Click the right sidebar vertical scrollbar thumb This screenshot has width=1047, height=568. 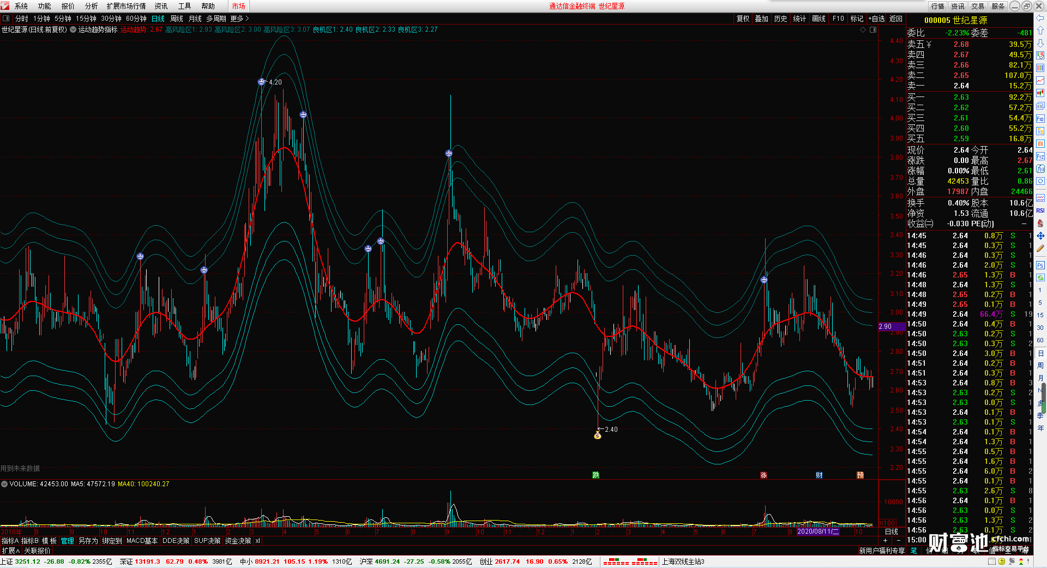coord(1044,398)
